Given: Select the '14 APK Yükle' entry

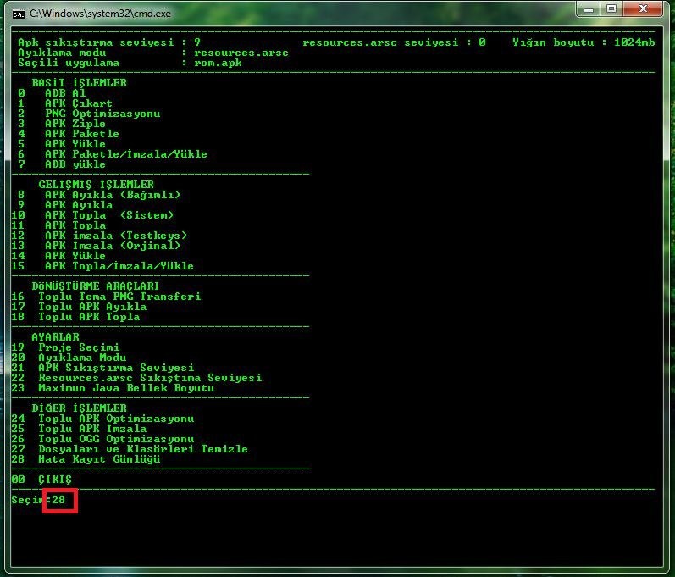Looking at the screenshot, I should [58, 256].
